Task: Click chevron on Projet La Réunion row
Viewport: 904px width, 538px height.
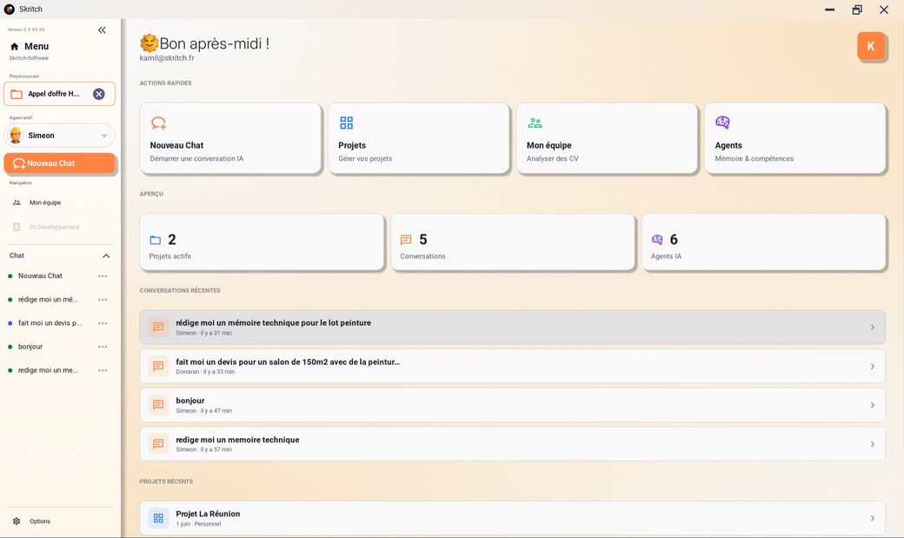Action: pyautogui.click(x=873, y=518)
